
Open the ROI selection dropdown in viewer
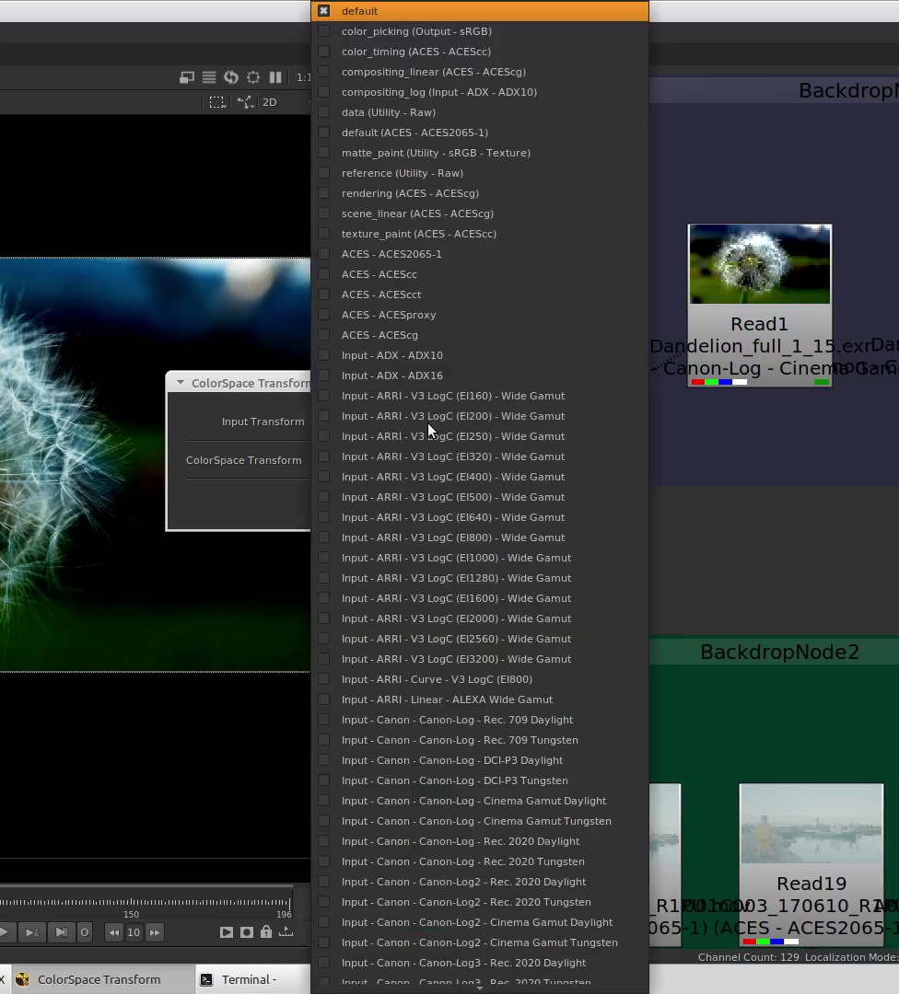217,102
